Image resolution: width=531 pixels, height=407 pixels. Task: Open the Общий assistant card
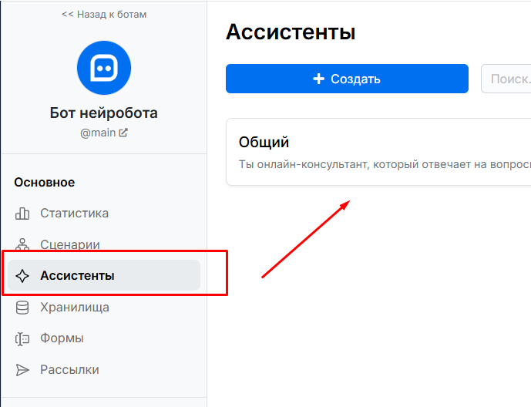tap(378, 152)
